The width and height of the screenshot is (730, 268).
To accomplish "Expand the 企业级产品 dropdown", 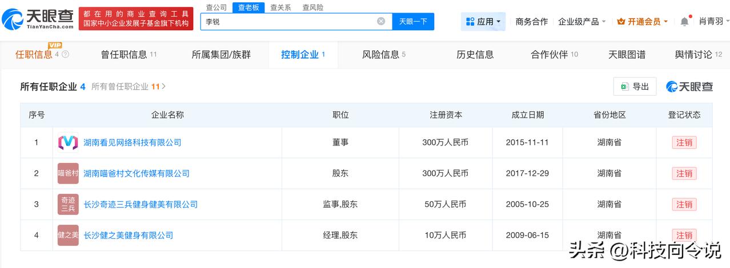I will [582, 22].
